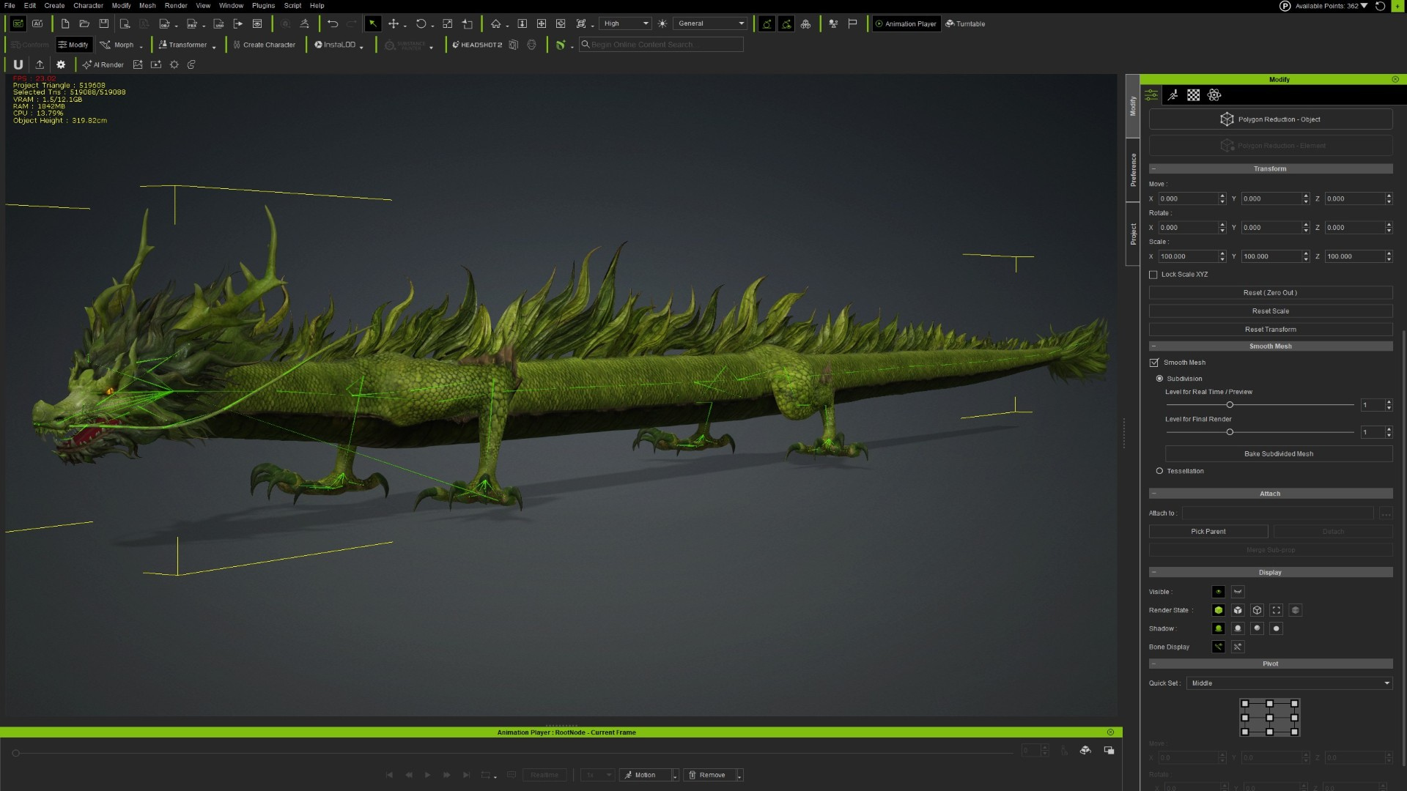Click the sun light toggle icon
Image resolution: width=1407 pixels, height=791 pixels.
pyautogui.click(x=662, y=23)
